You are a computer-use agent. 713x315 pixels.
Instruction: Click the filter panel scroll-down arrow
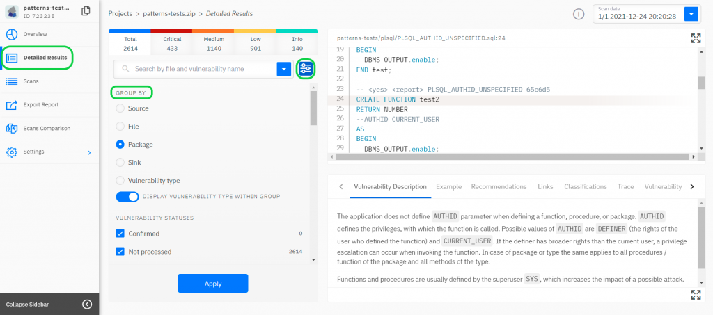tap(313, 259)
